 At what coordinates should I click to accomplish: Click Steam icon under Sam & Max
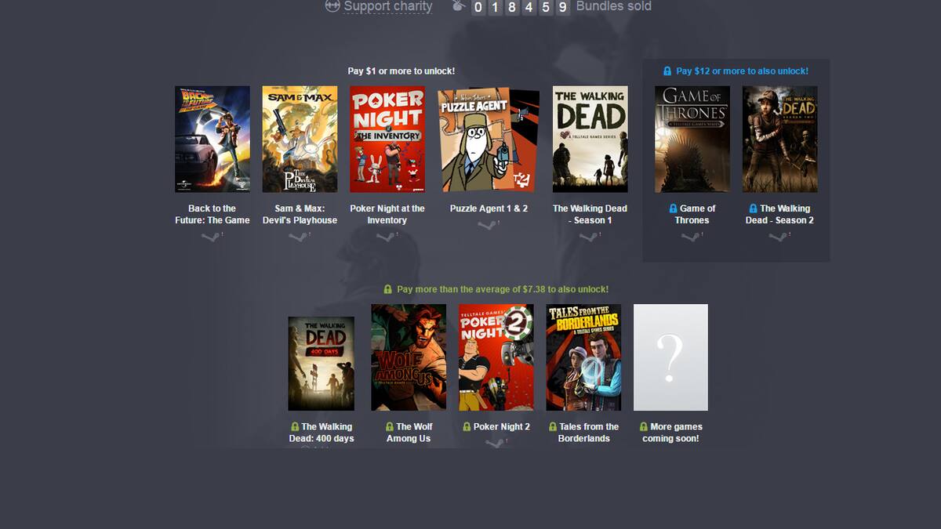point(298,237)
